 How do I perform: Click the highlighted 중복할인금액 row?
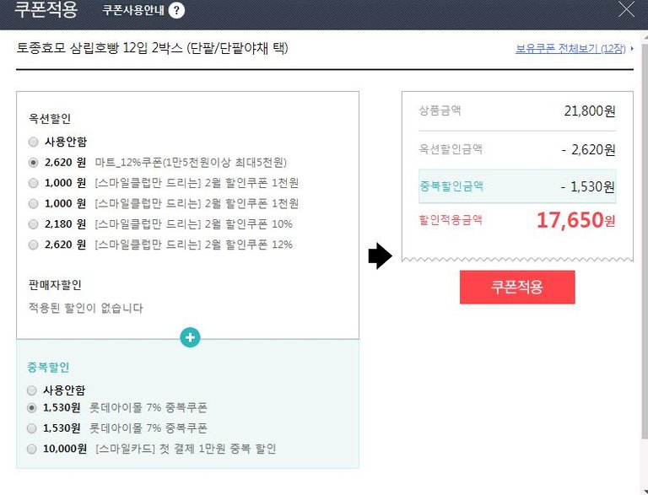pyautogui.click(x=516, y=186)
